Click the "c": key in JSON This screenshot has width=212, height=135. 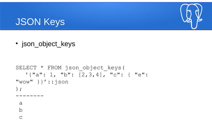(117, 74)
